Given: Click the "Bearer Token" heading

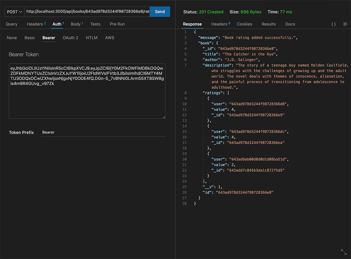Looking at the screenshot, I should 24,54.
